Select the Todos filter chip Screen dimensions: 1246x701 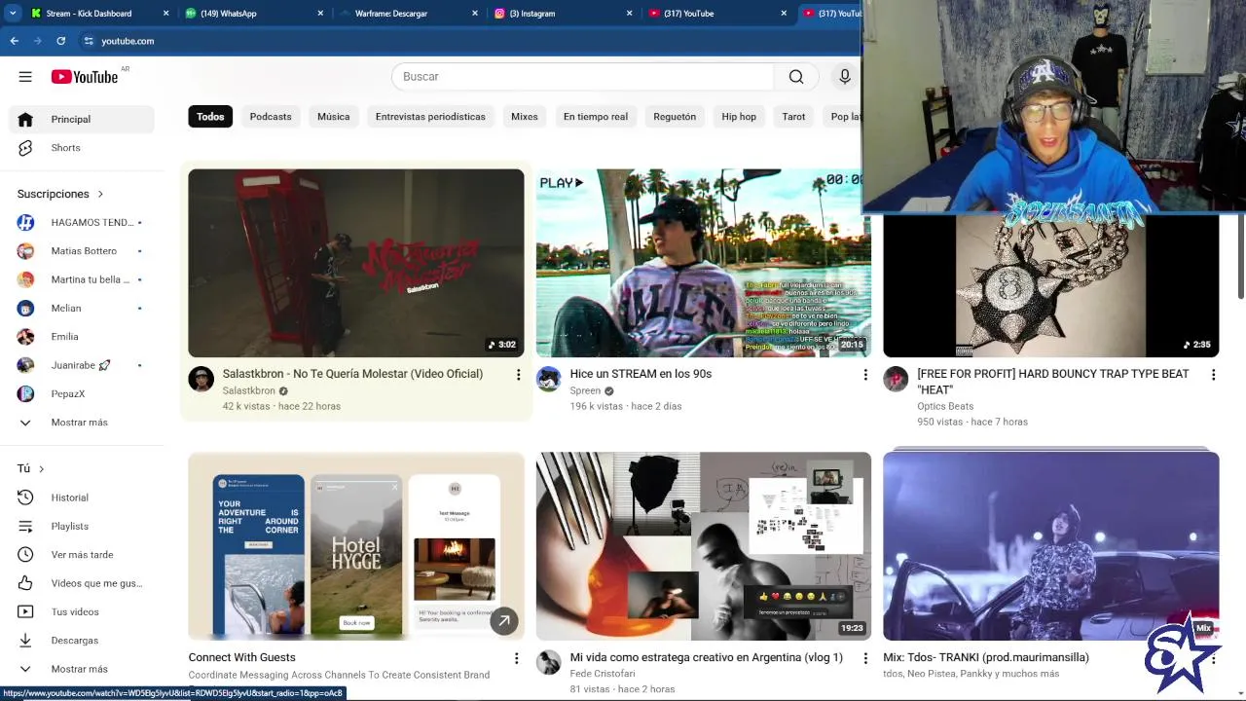coord(210,117)
